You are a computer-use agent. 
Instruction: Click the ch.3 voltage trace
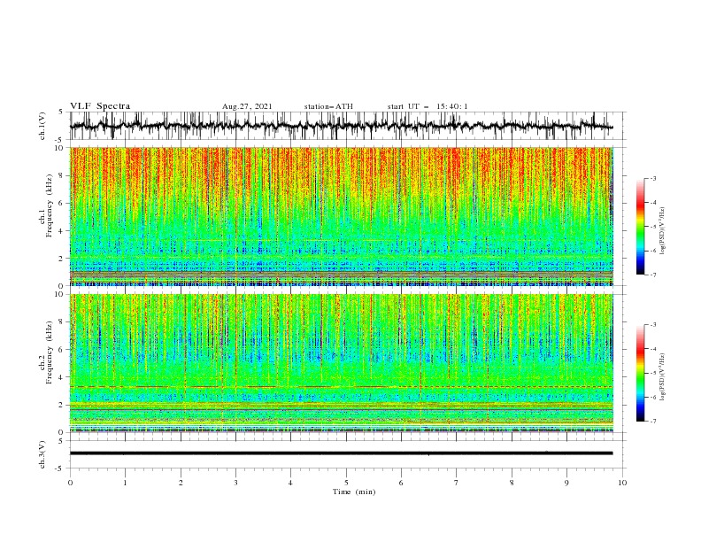(x=341, y=453)
